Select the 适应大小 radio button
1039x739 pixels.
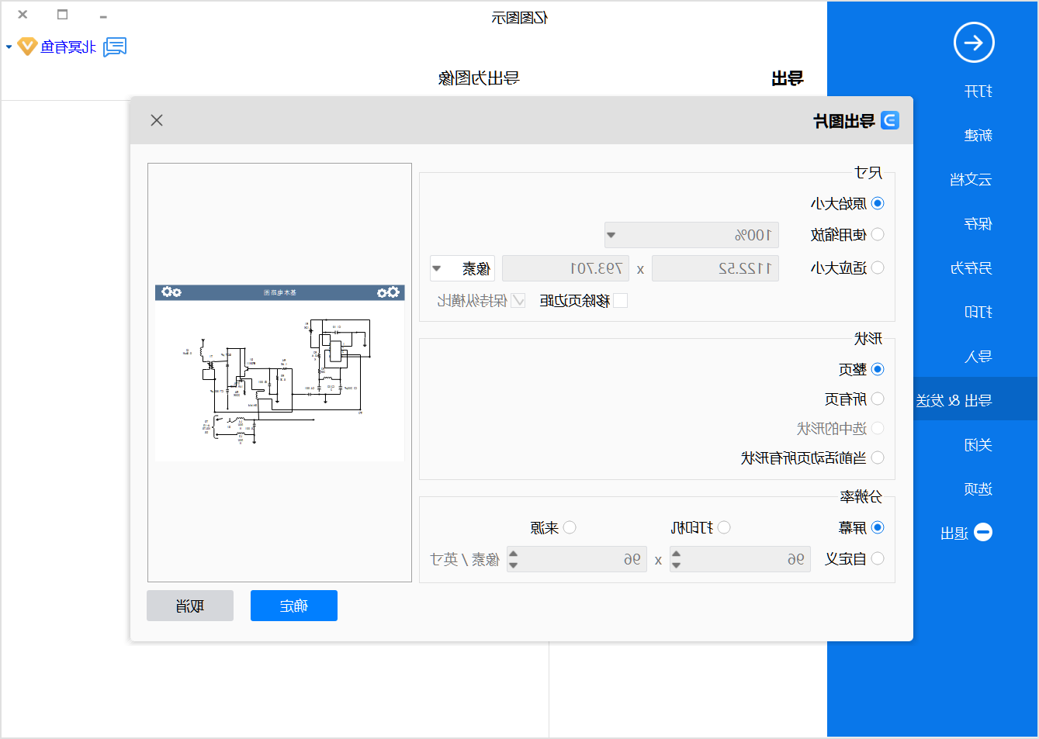click(878, 268)
